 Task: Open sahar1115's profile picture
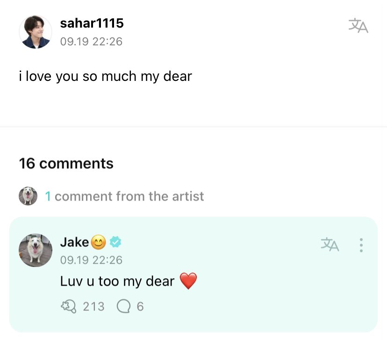(36, 32)
